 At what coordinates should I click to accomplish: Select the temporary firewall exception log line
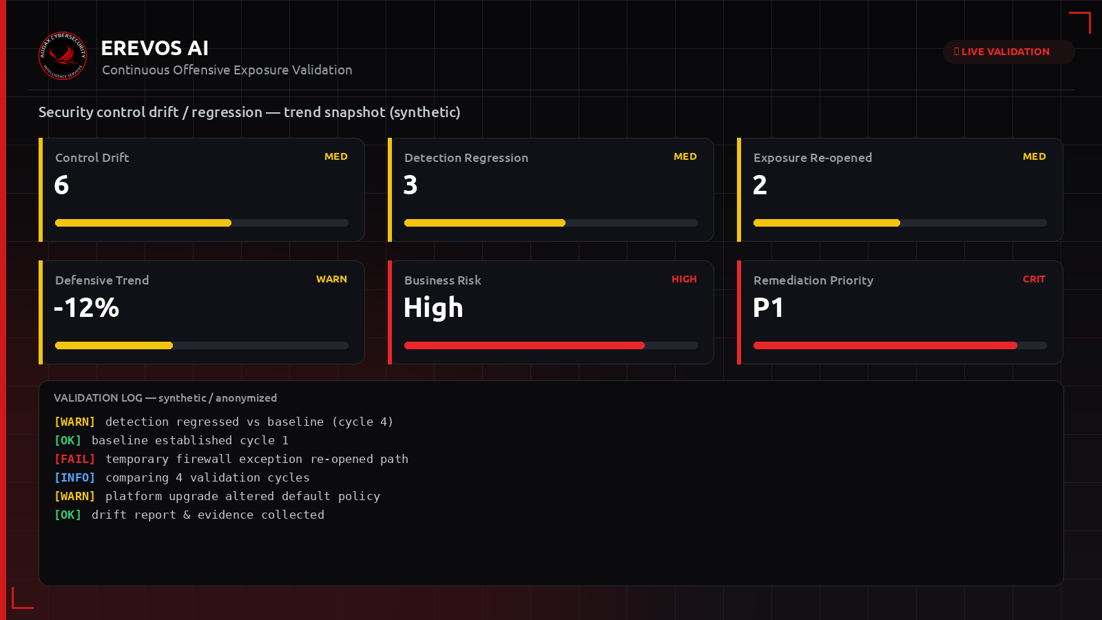[231, 459]
